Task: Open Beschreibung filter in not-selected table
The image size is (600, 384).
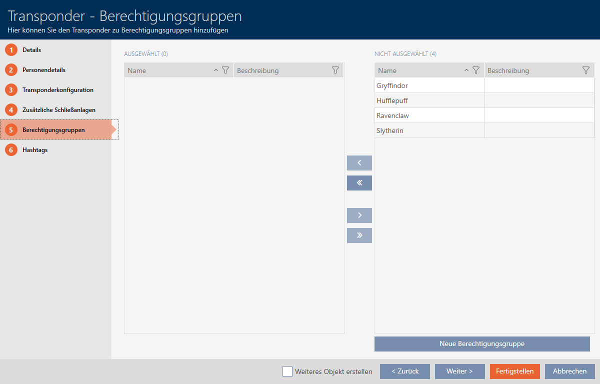Action: 586,70
